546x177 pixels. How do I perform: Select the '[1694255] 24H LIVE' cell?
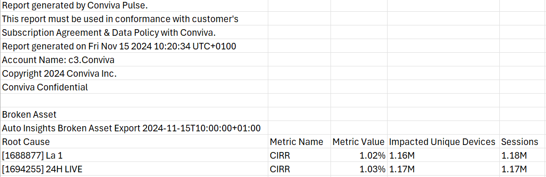click(134, 169)
